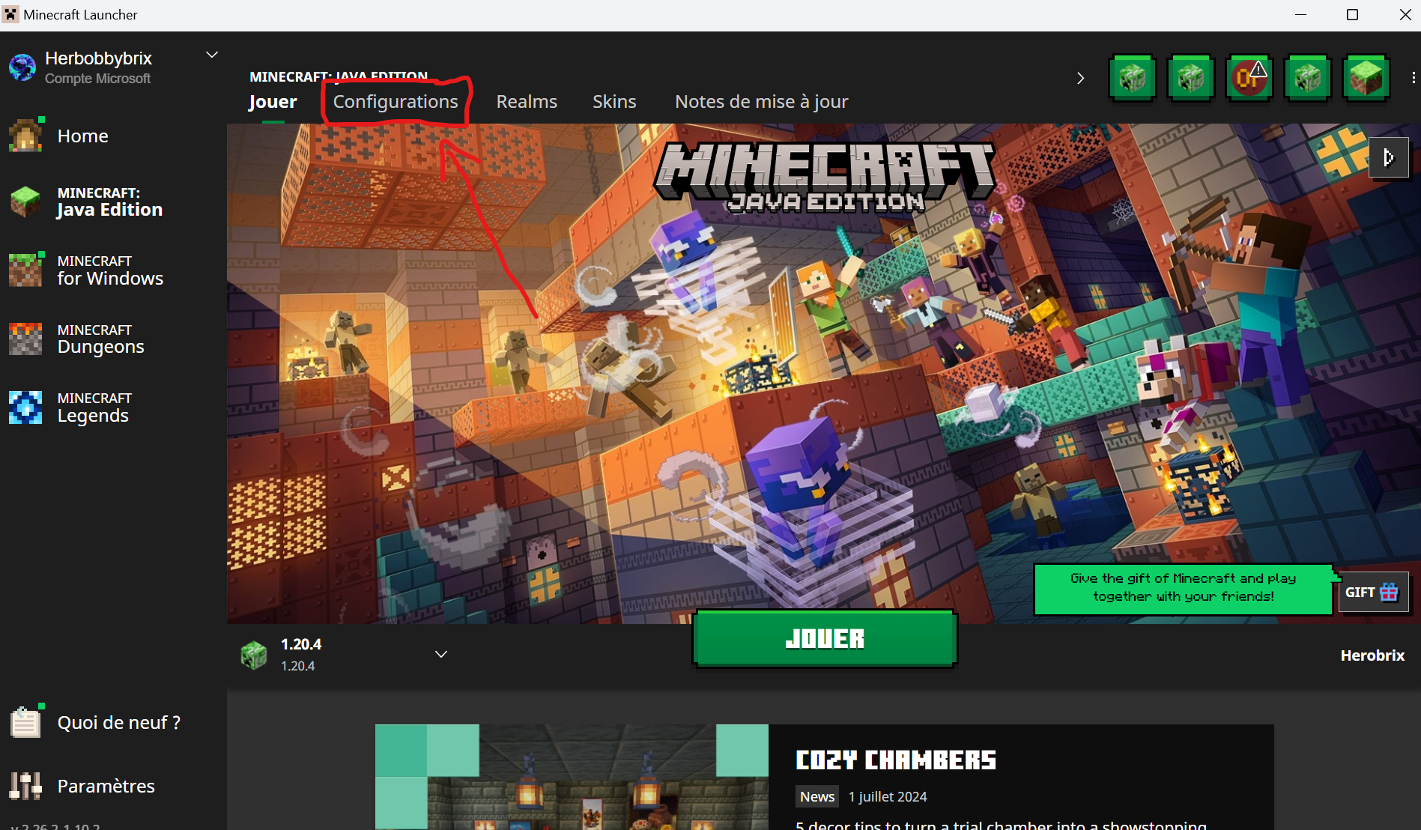Open the Cozy Chambers article thumbnail
This screenshot has height=830, width=1421.
572,777
